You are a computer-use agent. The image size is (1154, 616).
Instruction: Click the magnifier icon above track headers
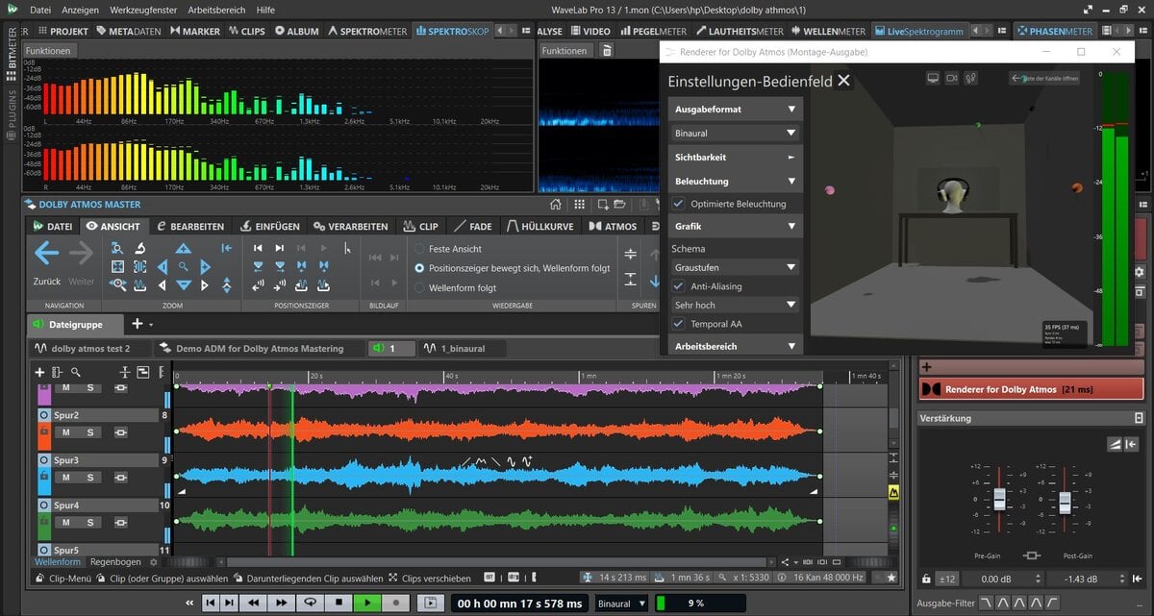click(75, 372)
